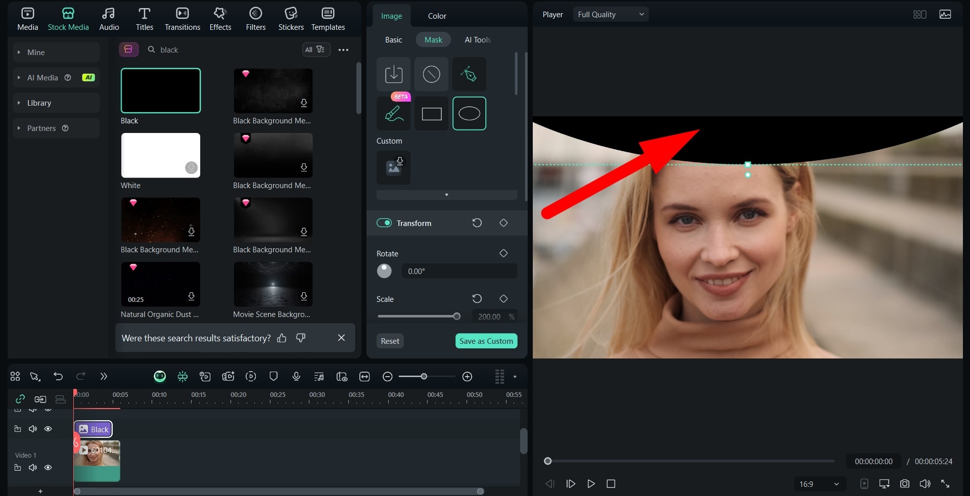Open the Media tab

[x=27, y=19]
